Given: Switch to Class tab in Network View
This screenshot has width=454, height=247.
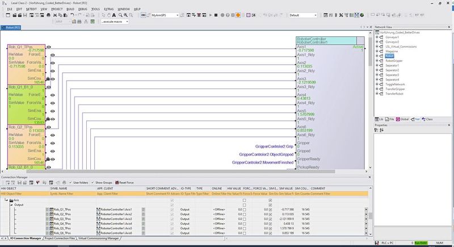Looking at the screenshot, I should pyautogui.click(x=427, y=119).
